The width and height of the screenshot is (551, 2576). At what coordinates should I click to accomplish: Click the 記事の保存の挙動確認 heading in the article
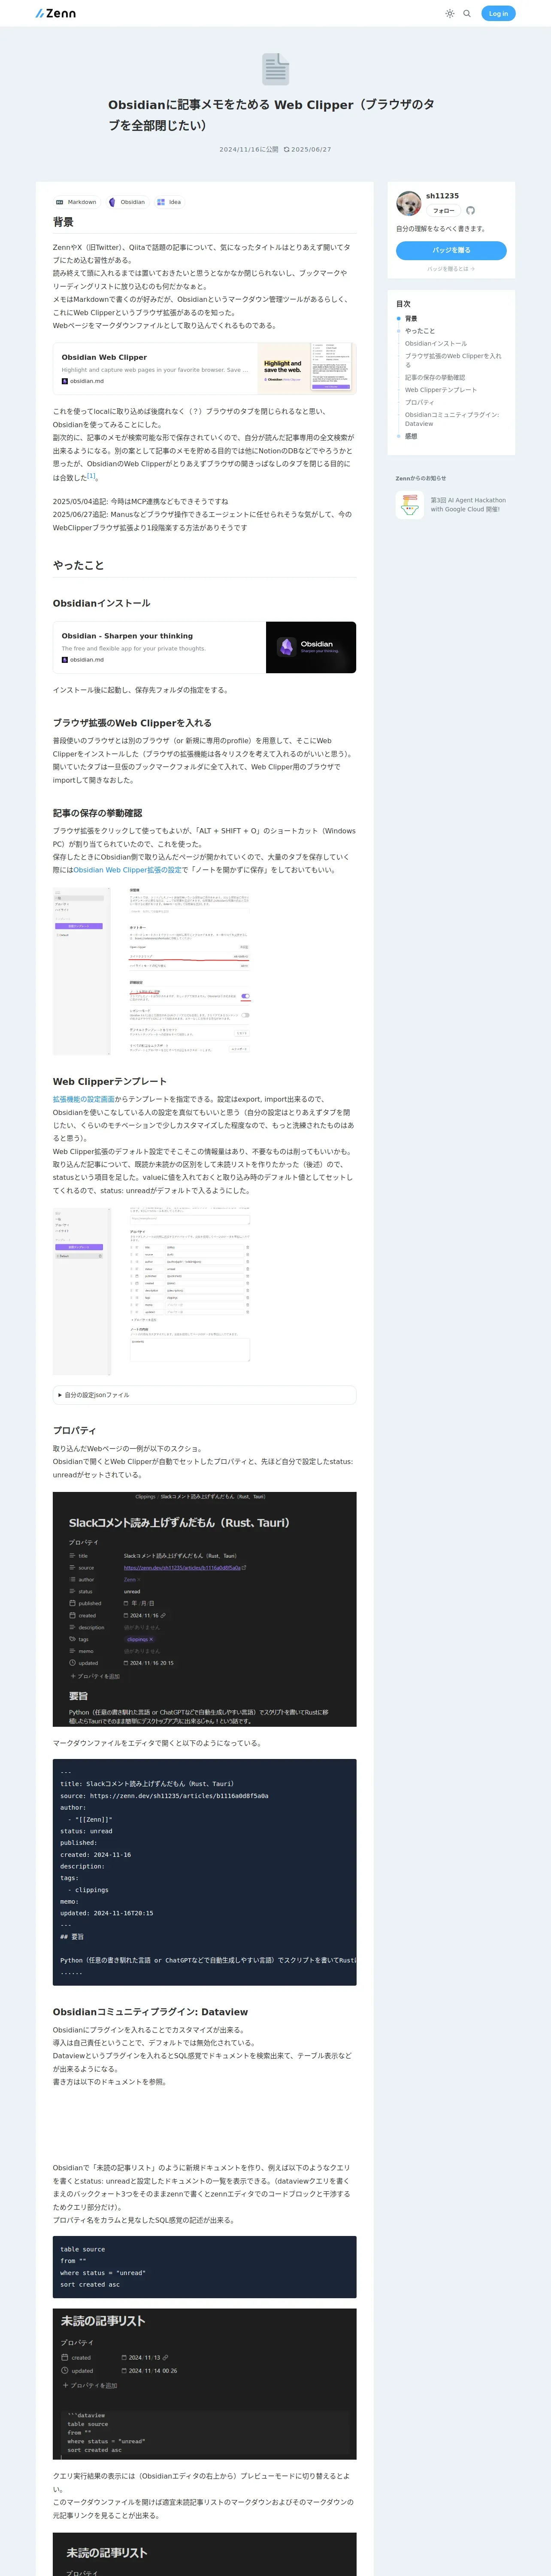tap(97, 813)
